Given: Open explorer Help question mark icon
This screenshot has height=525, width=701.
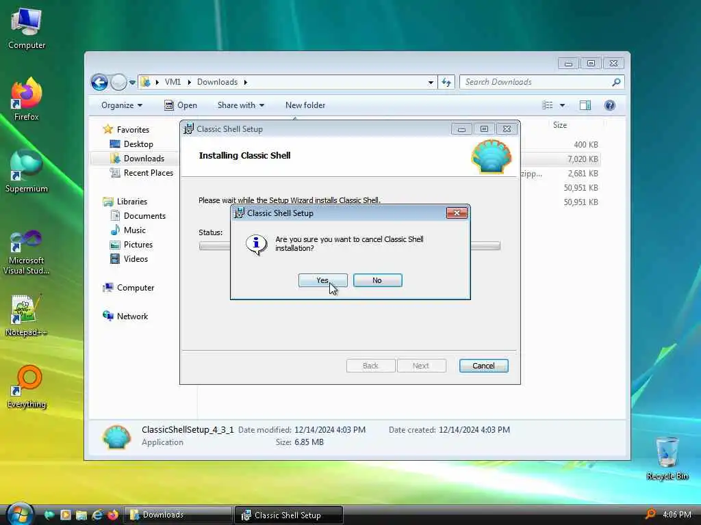Looking at the screenshot, I should [x=610, y=105].
